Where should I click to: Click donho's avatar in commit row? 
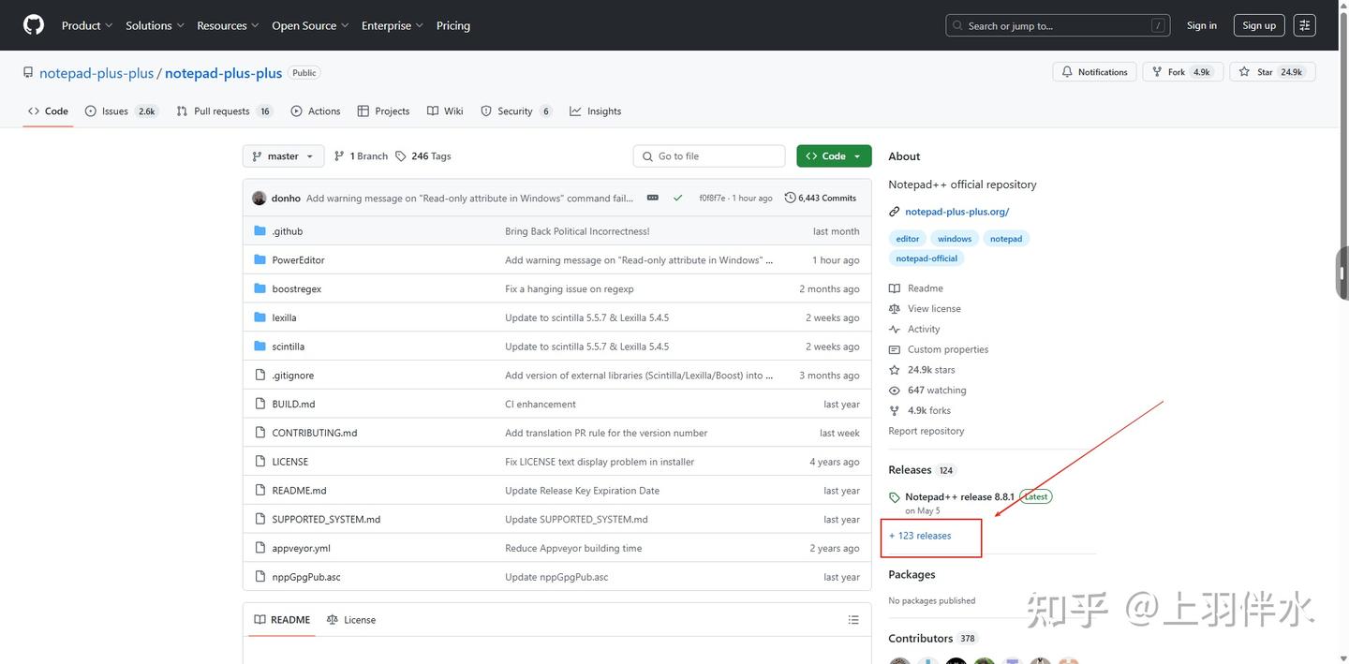pos(259,198)
